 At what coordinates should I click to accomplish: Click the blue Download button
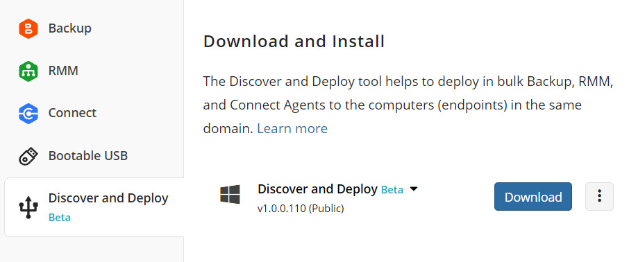pyautogui.click(x=533, y=196)
